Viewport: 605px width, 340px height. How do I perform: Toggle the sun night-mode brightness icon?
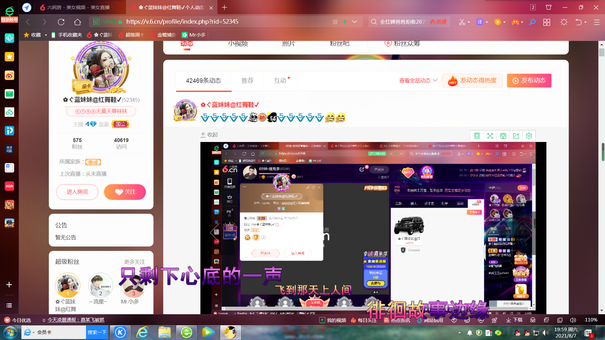coord(564,22)
